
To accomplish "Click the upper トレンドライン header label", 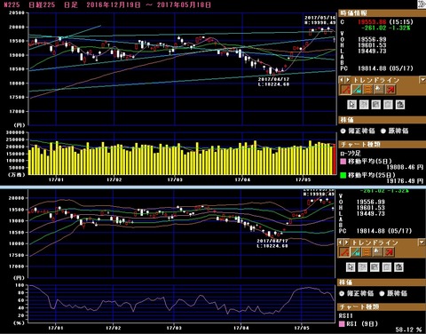I will pos(376,80).
